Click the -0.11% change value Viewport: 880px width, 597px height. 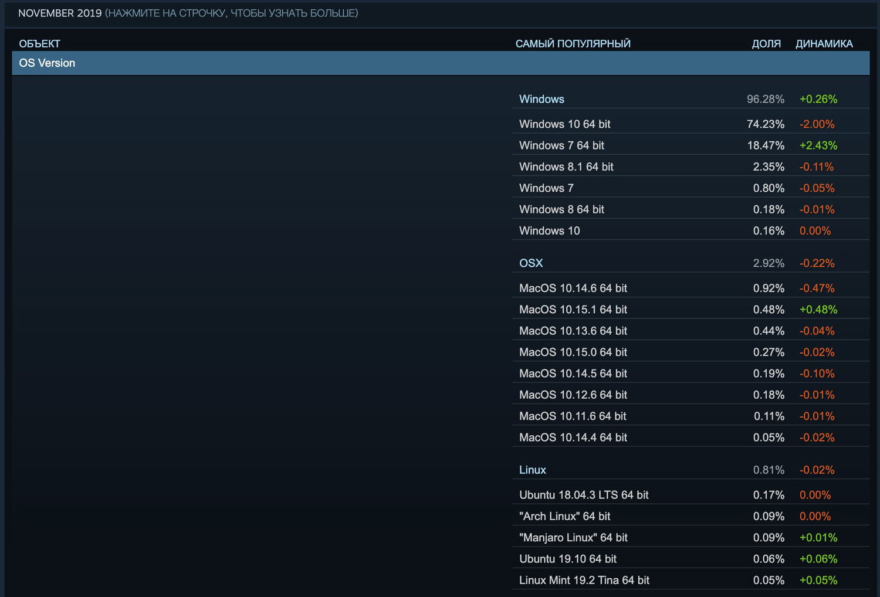coord(817,167)
